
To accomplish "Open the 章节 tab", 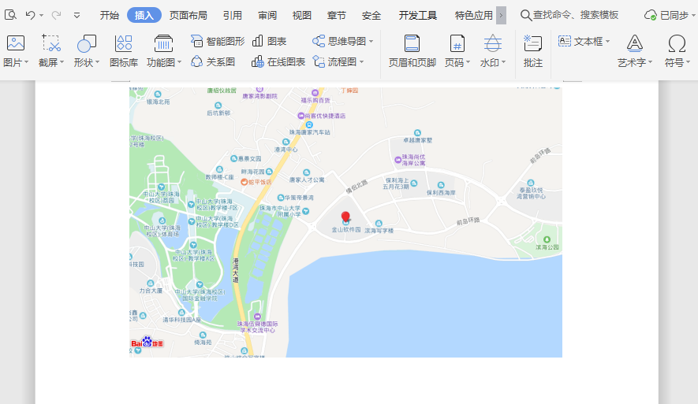I will 337,16.
